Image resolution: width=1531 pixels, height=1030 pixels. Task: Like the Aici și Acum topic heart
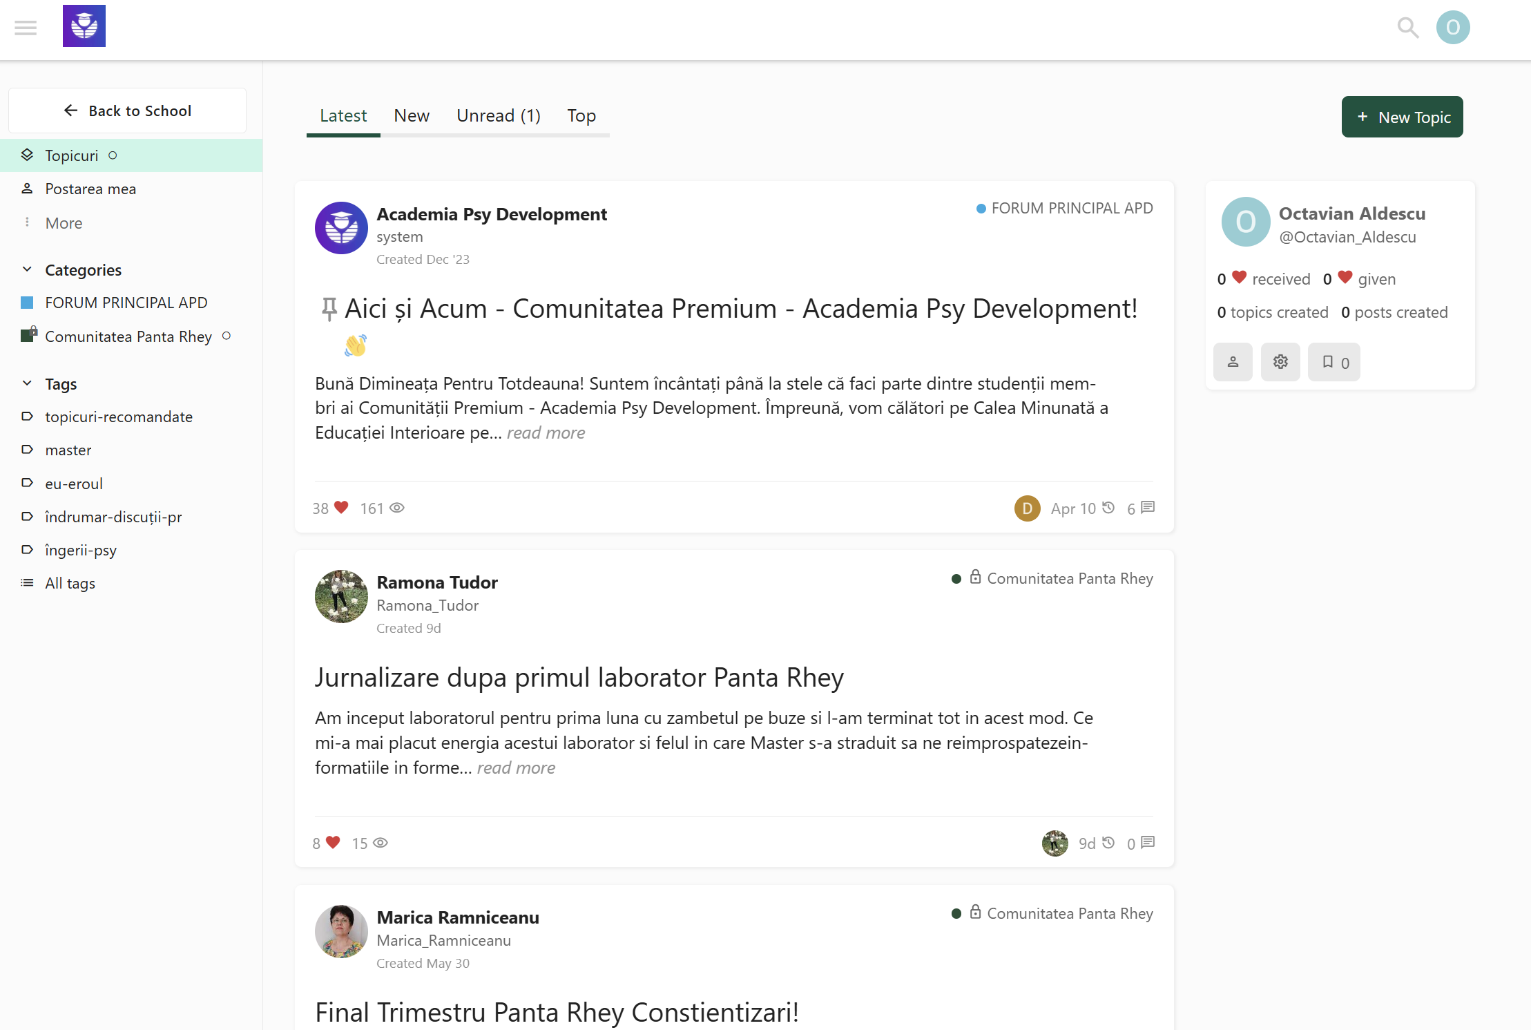click(341, 508)
